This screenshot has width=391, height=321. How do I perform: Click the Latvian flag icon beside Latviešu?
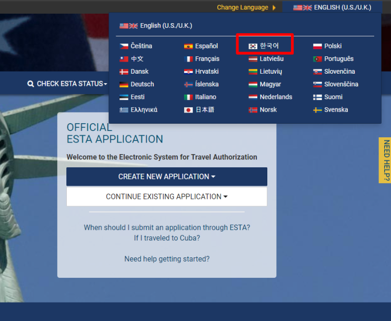coord(253,59)
